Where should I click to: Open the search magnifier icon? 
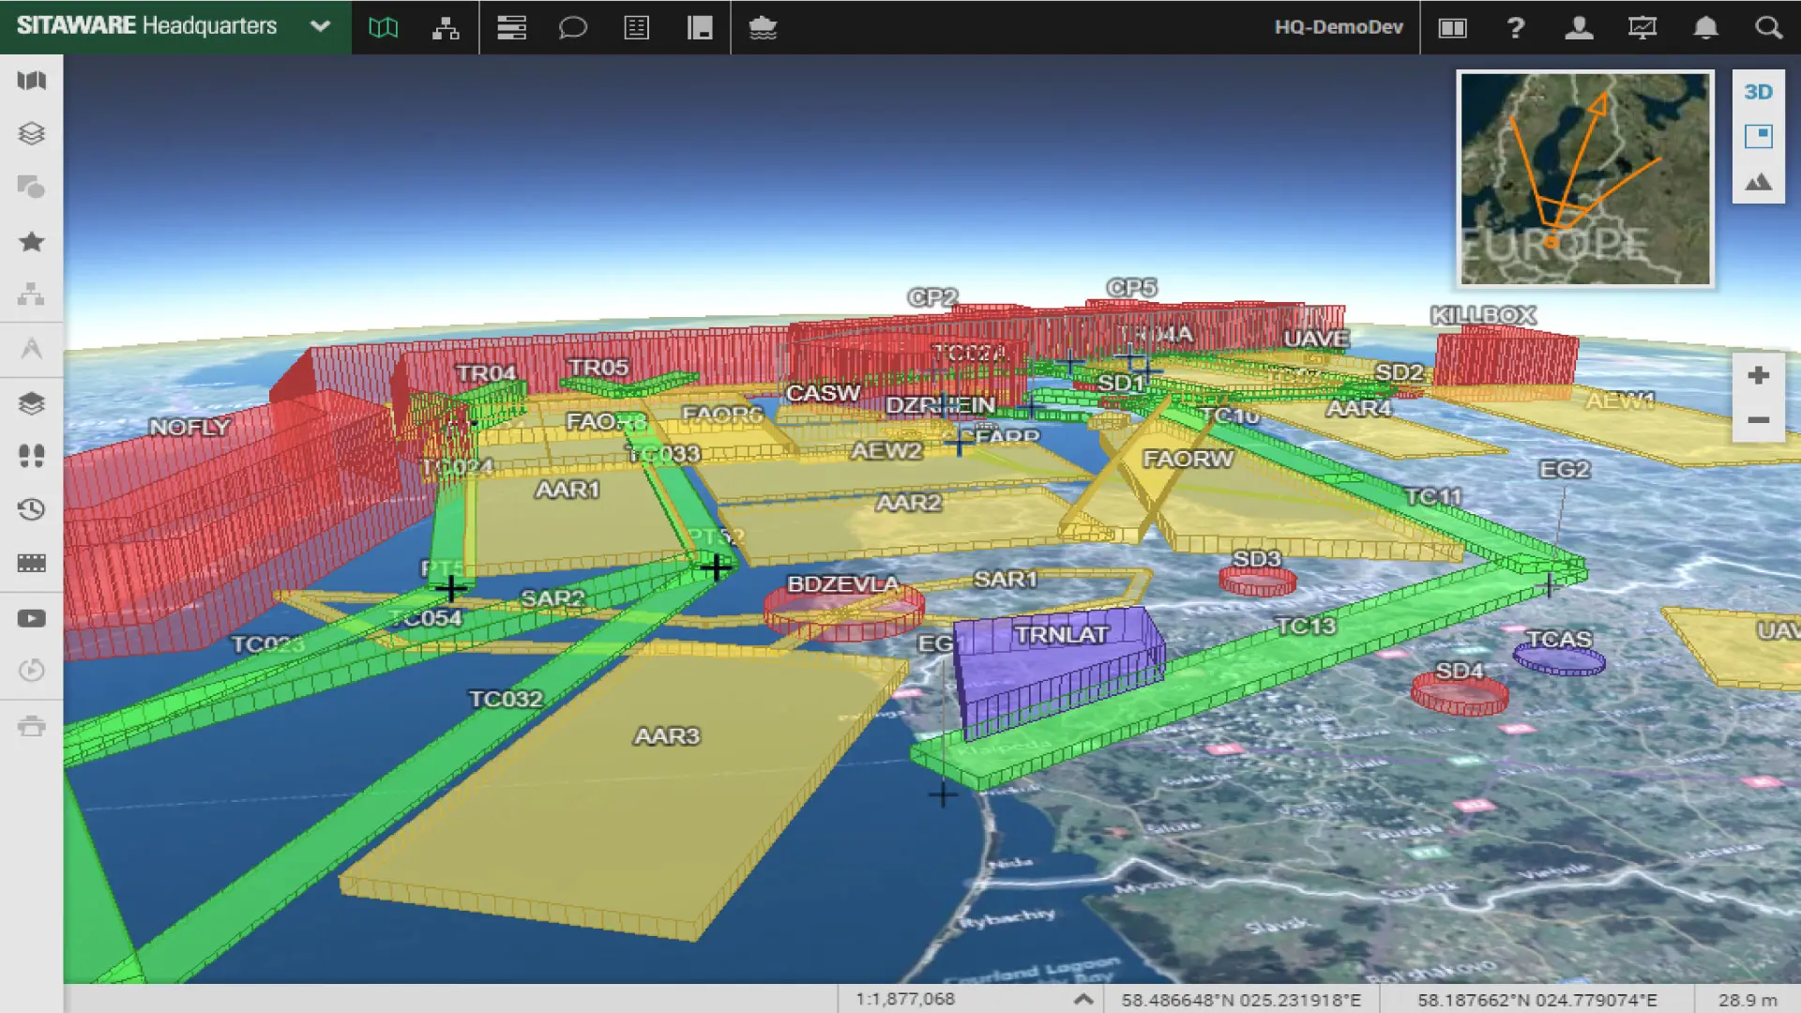click(x=1768, y=27)
